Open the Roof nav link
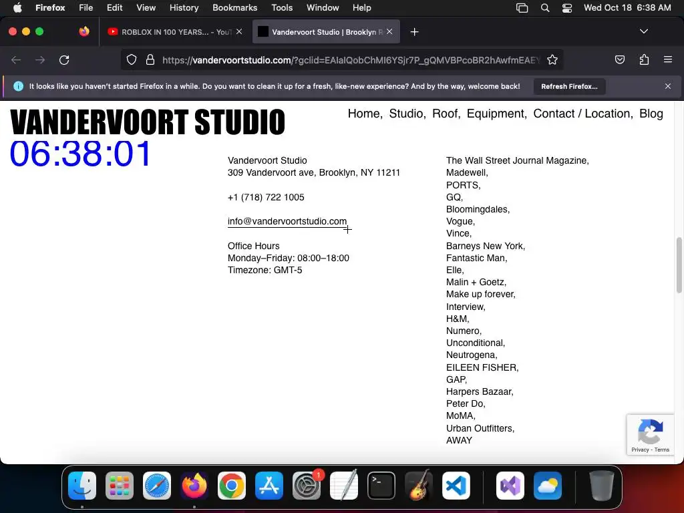The image size is (684, 513). 444,114
